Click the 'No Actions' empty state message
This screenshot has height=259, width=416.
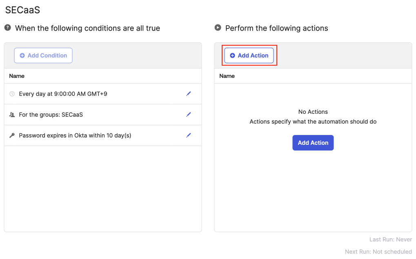coord(313,112)
